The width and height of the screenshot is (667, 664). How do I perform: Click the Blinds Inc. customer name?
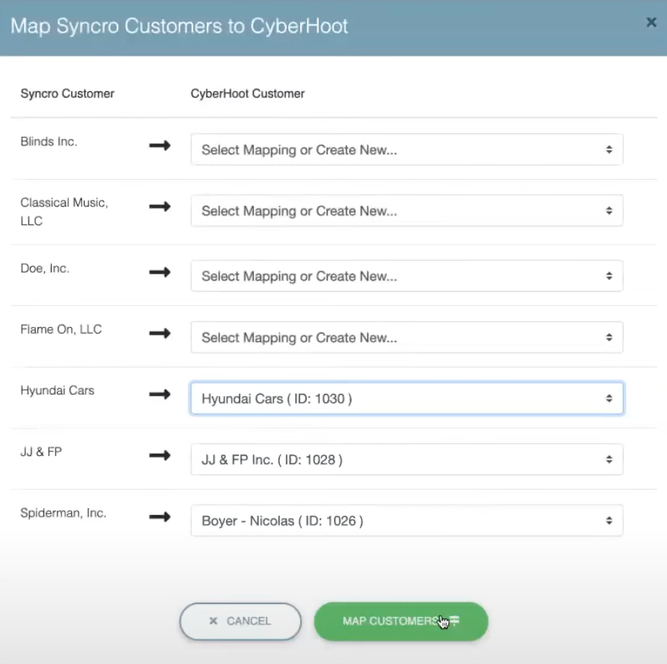tap(49, 141)
